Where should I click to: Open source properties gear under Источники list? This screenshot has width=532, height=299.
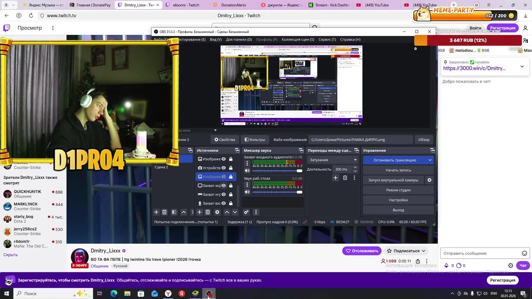[x=217, y=212]
